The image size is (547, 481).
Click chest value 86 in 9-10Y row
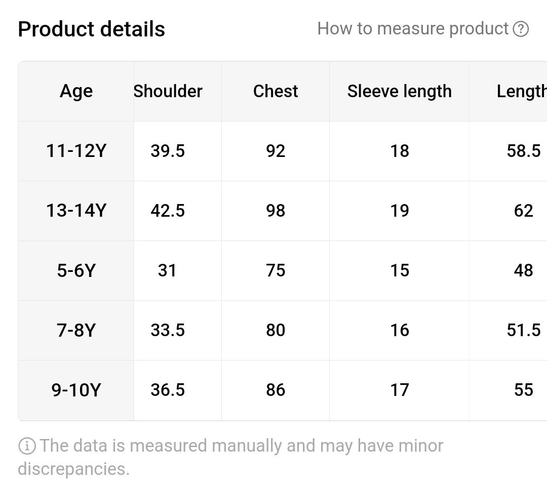[x=276, y=390]
